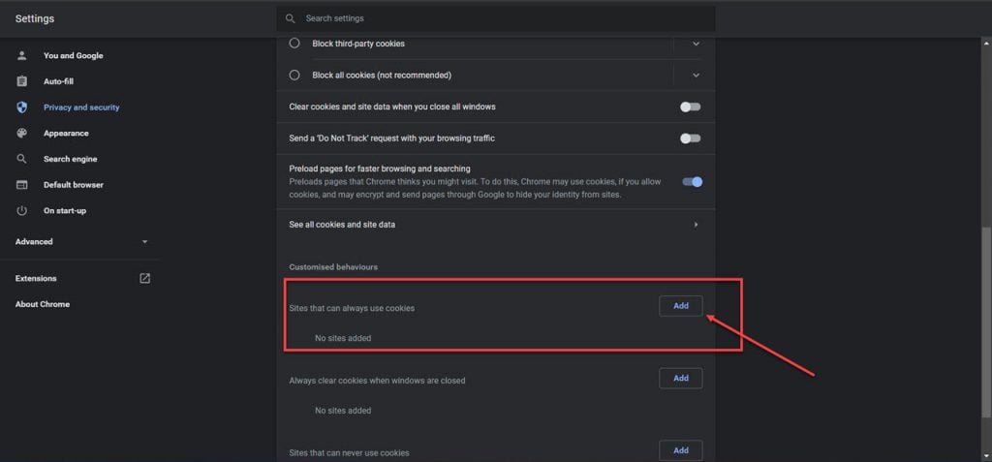Add a site that can always use cookies
Screen dimensions: 992x462
click(x=680, y=306)
